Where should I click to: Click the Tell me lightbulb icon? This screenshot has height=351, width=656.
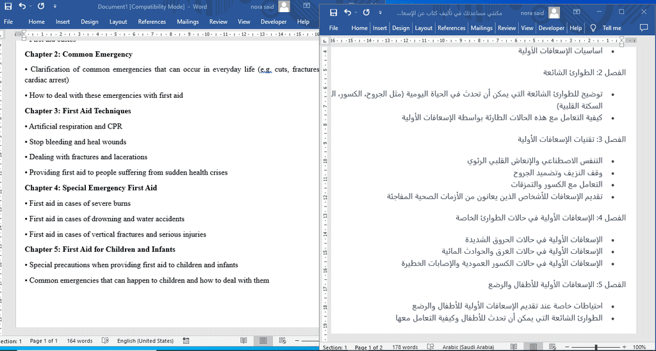pos(593,28)
